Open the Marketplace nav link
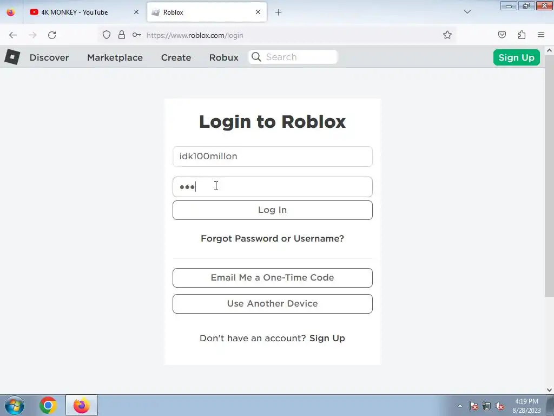Viewport: 554px width, 416px height. point(115,57)
